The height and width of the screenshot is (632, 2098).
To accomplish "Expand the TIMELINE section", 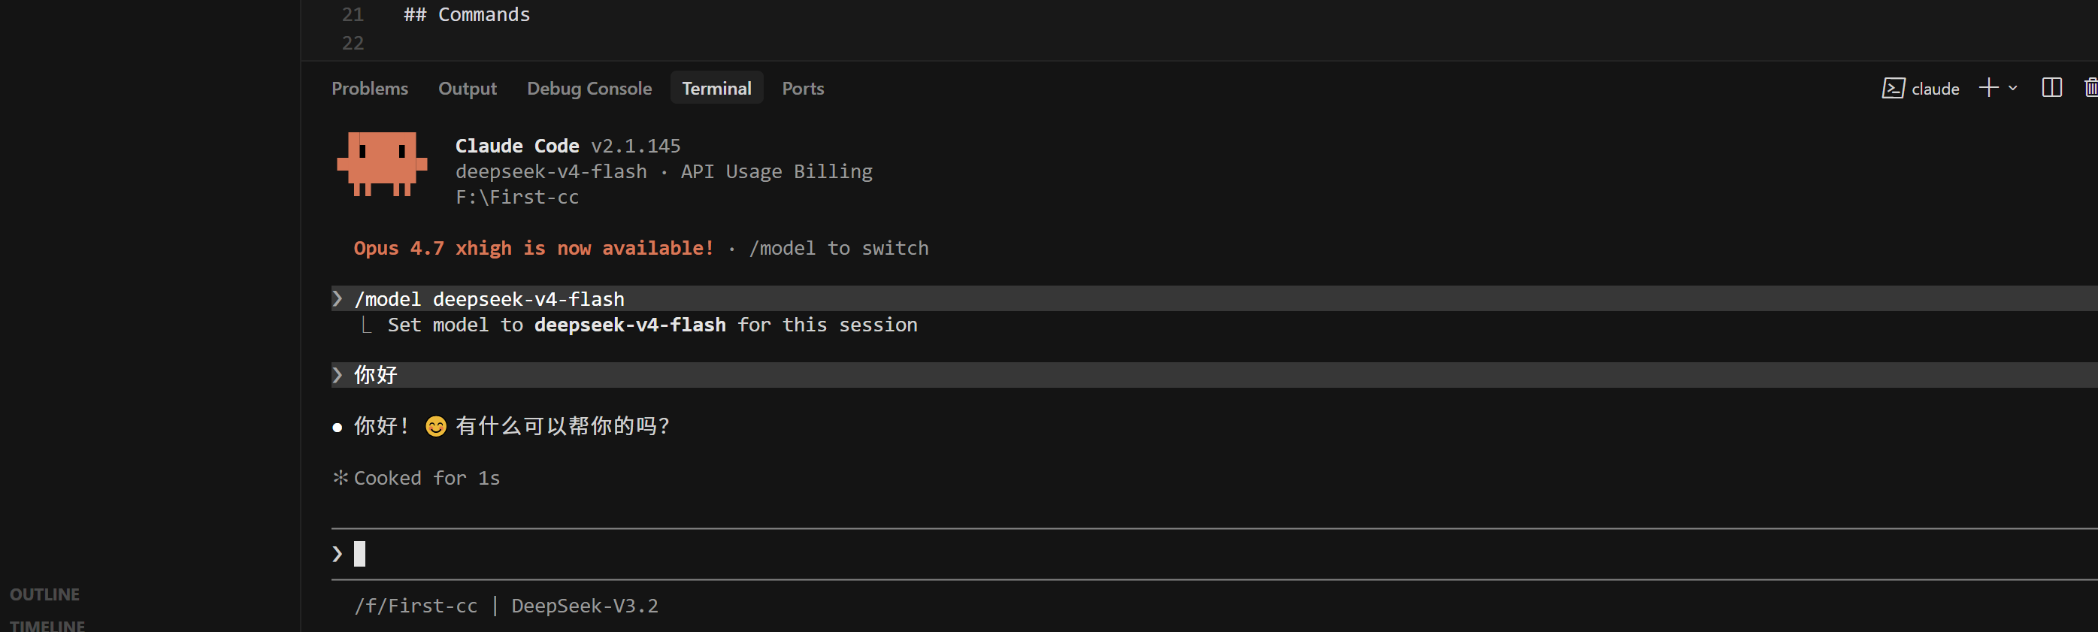I will 47,624.
